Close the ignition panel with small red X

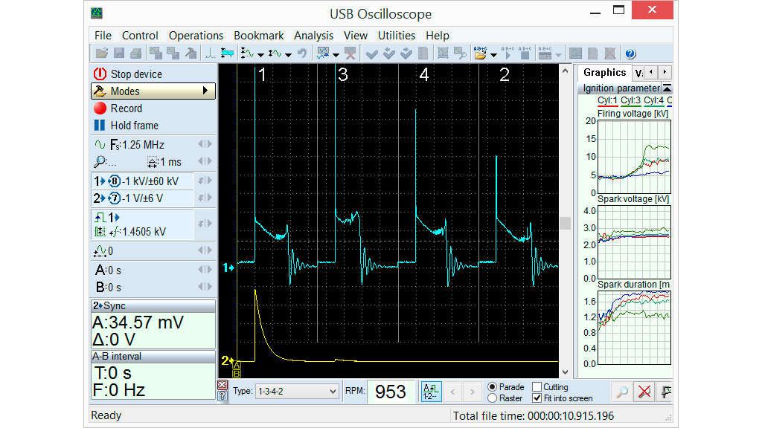tap(222, 385)
